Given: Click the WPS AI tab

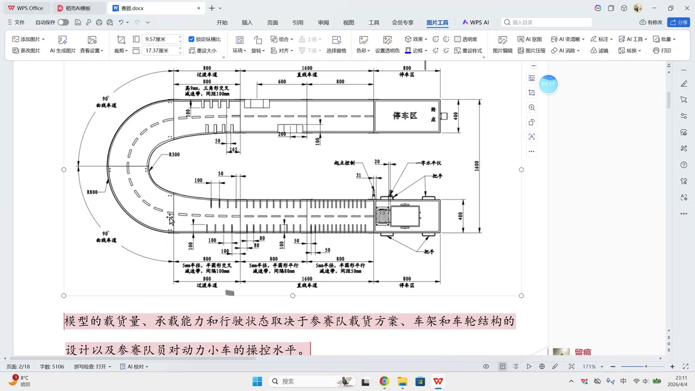Looking at the screenshot, I should point(476,22).
